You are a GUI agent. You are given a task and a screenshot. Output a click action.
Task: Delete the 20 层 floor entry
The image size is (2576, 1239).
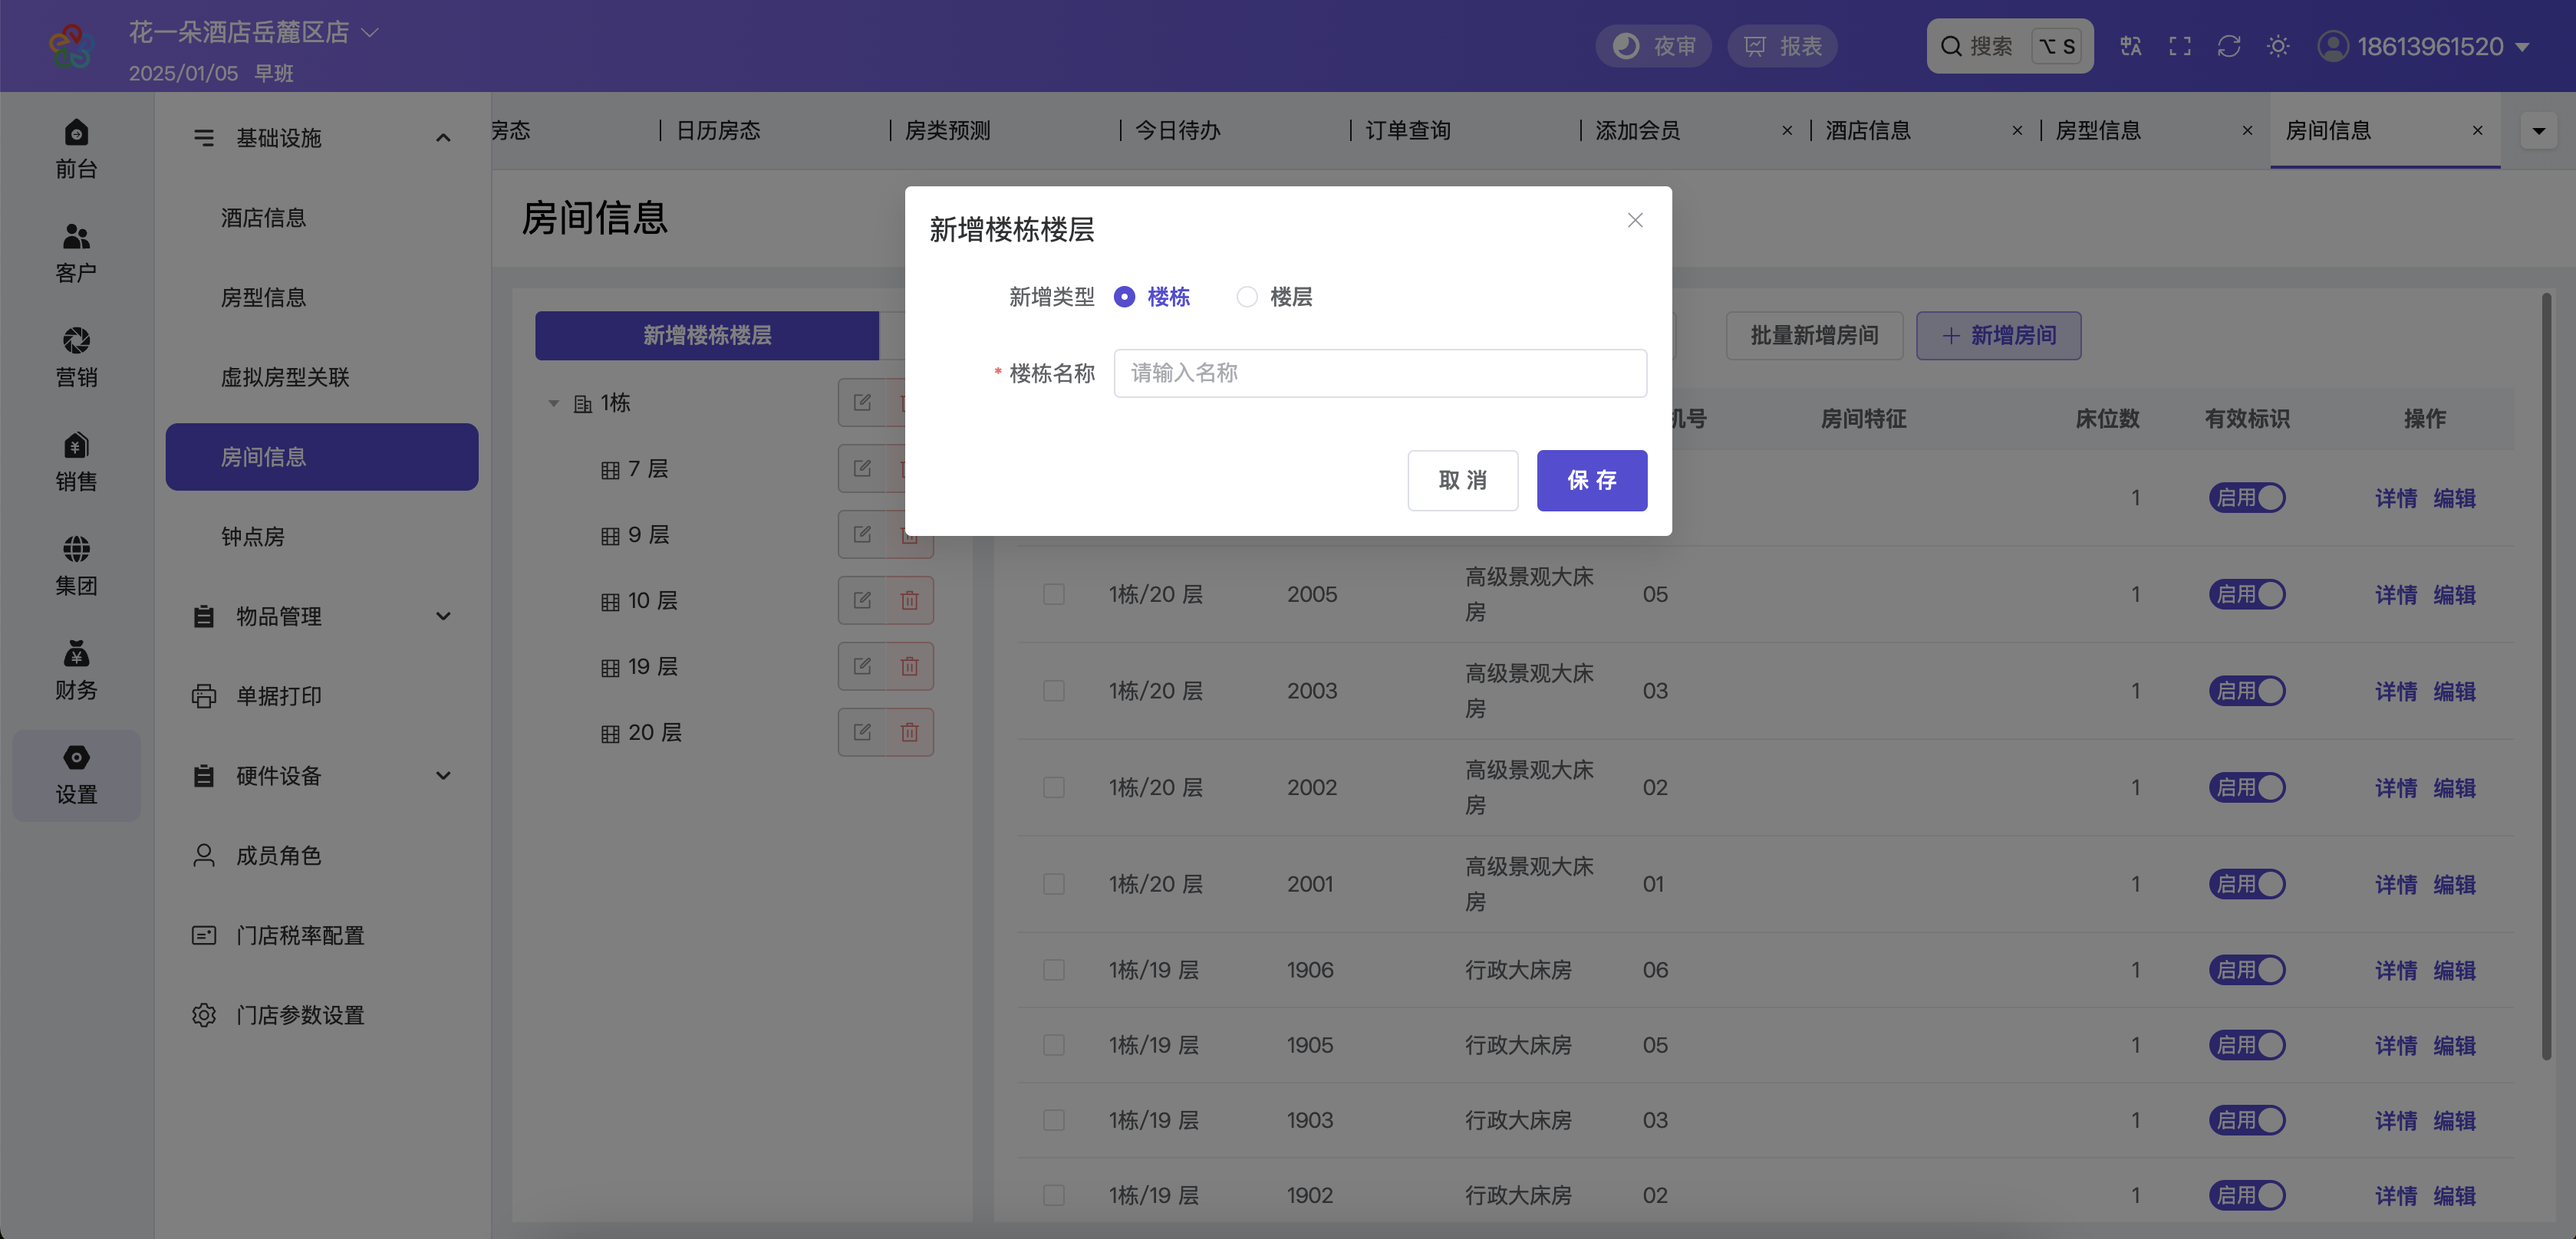click(x=909, y=732)
